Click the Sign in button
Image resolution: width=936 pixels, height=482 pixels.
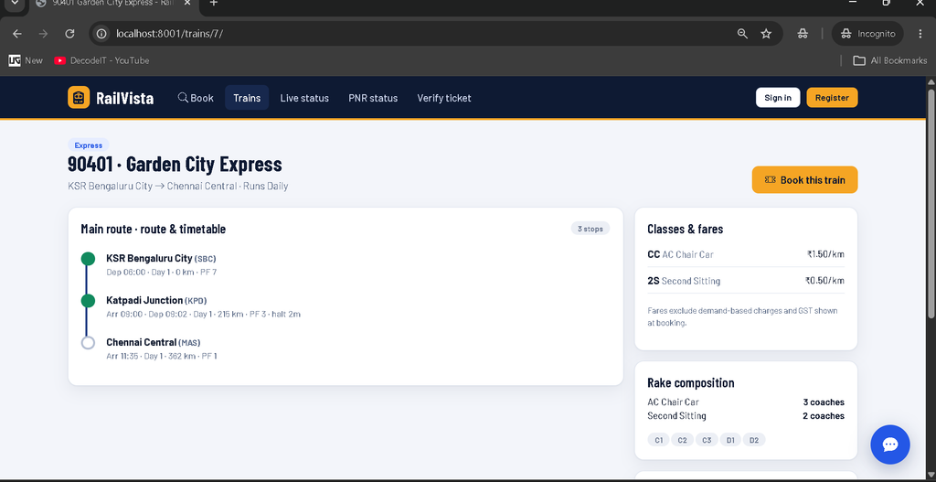point(778,97)
